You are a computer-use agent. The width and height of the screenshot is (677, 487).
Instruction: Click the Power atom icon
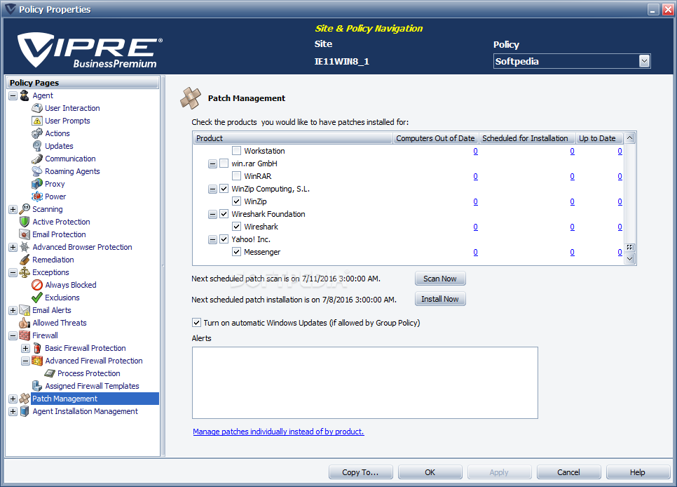tap(37, 196)
